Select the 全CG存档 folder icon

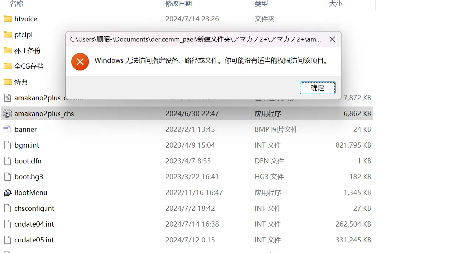[8, 66]
